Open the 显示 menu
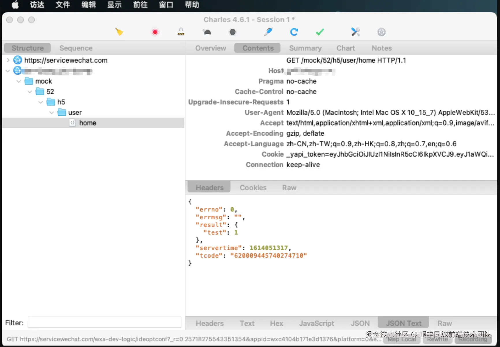This screenshot has width=500, height=347. click(114, 5)
